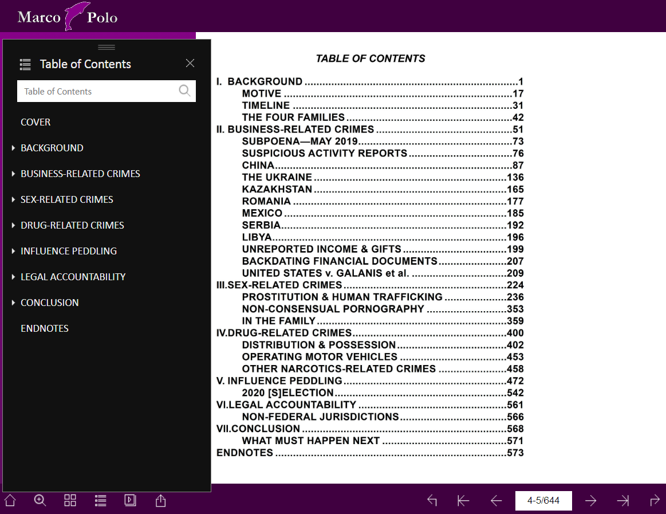Viewport: 666px width, 514px height.
Task: Expand the INFLUENCE PEDDLING arrow
Action: [13, 251]
